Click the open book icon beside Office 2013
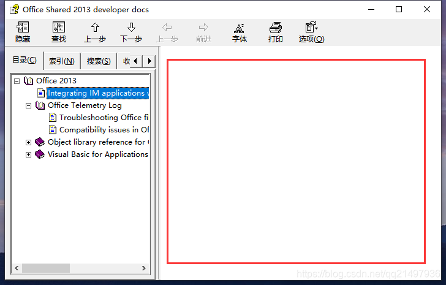 [28, 81]
